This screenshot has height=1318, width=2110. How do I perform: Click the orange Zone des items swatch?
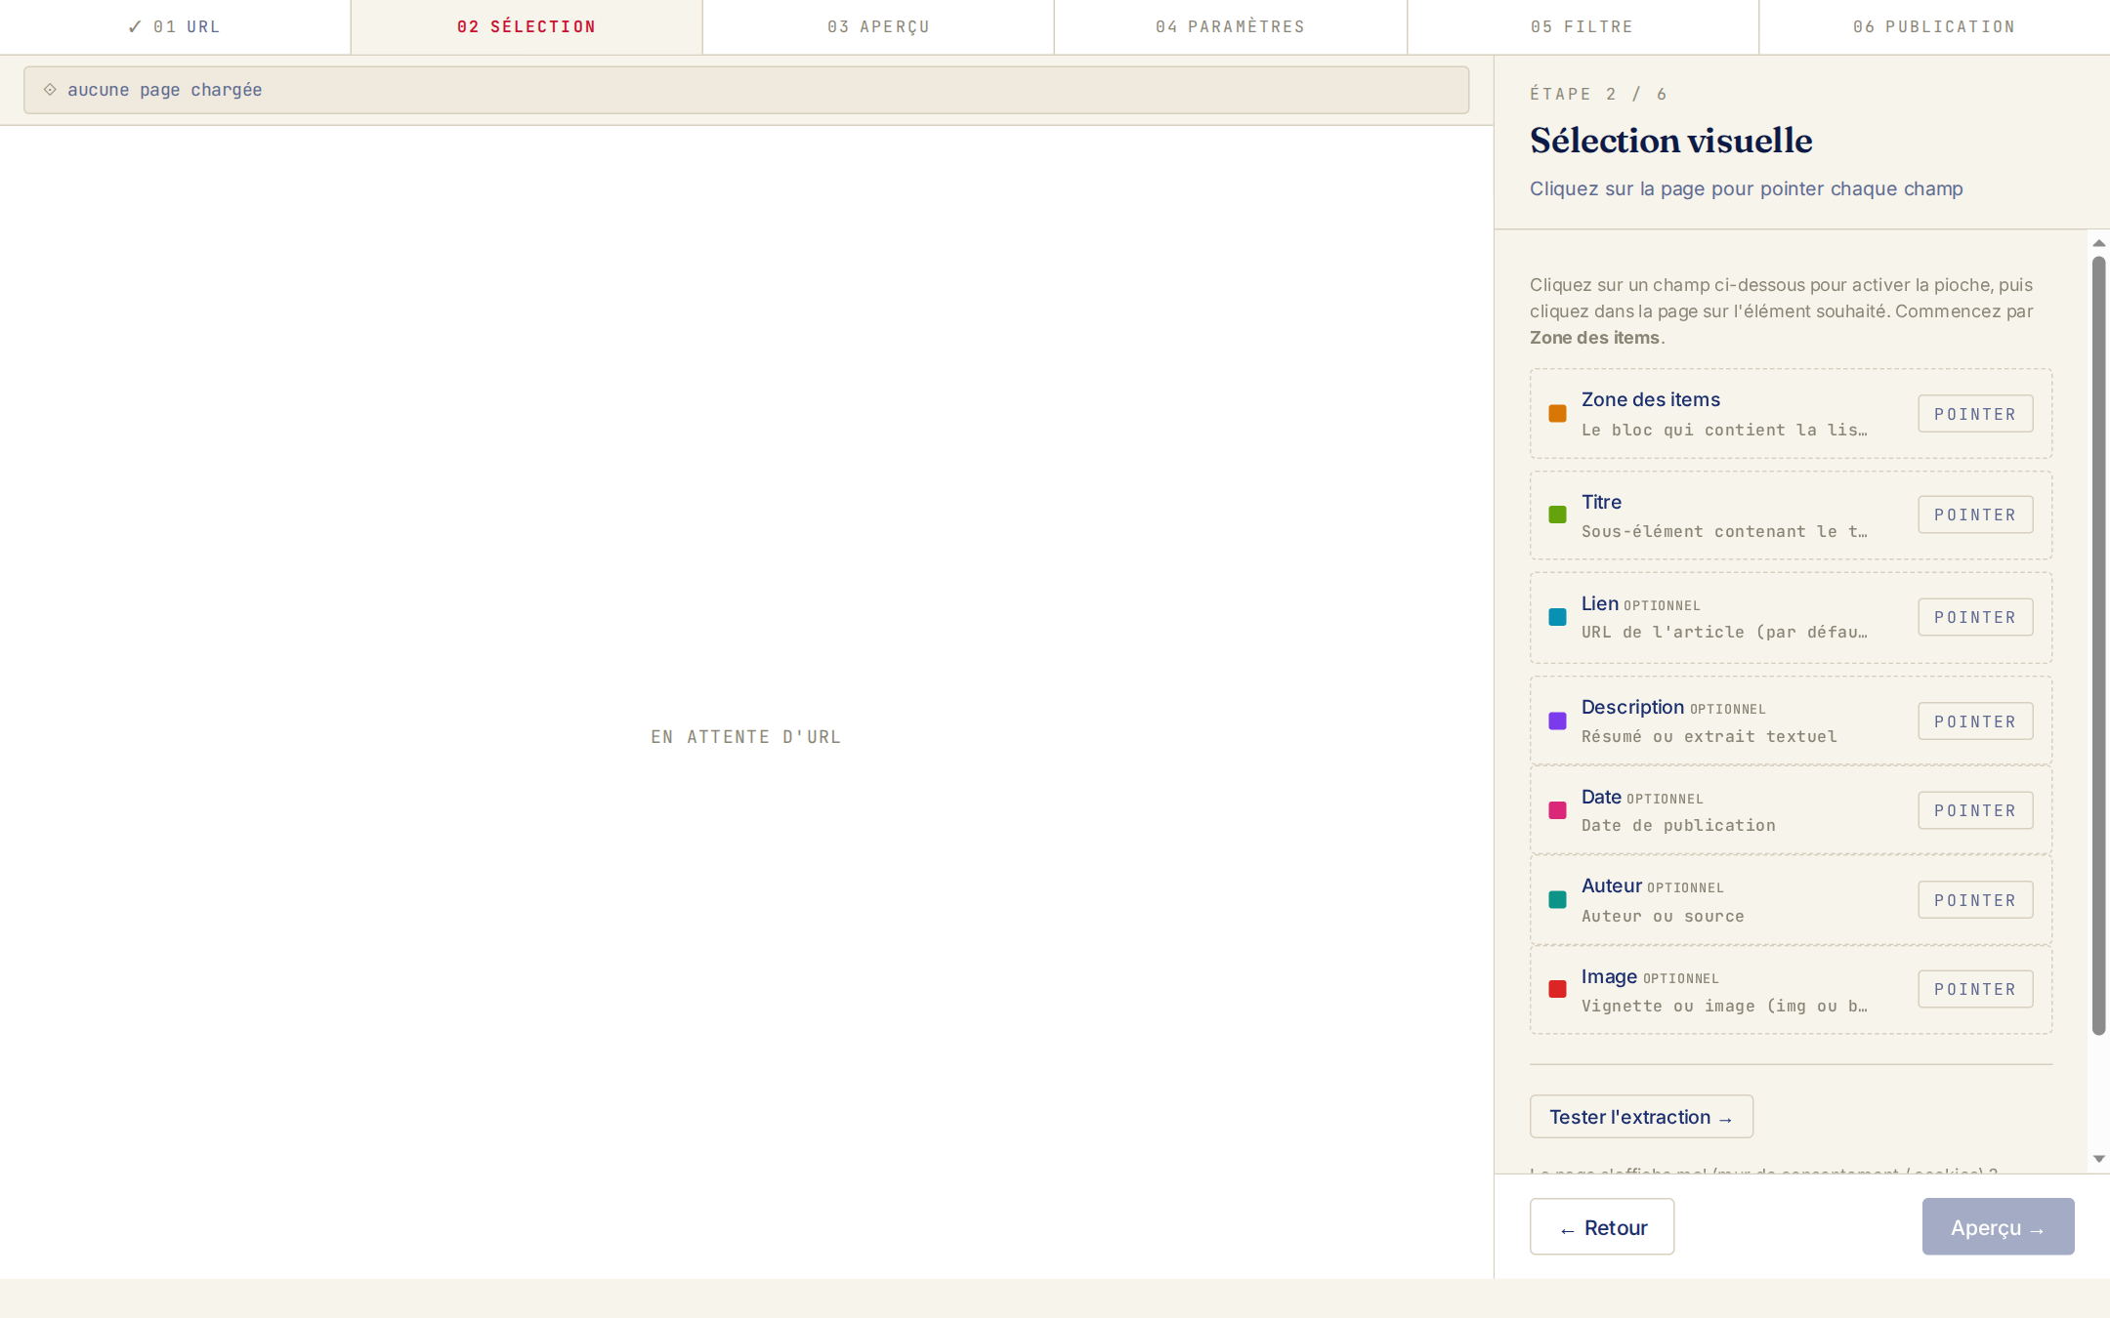[1558, 414]
